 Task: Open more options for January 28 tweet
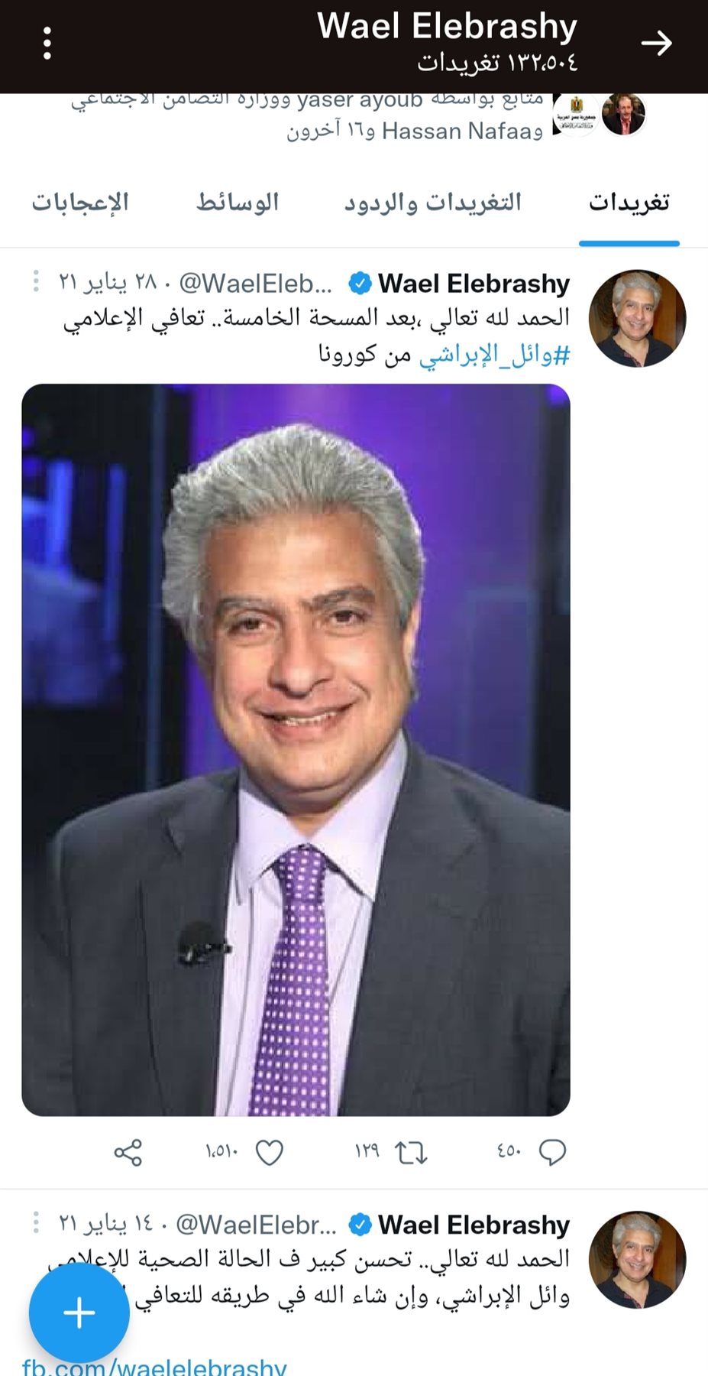coord(36,281)
